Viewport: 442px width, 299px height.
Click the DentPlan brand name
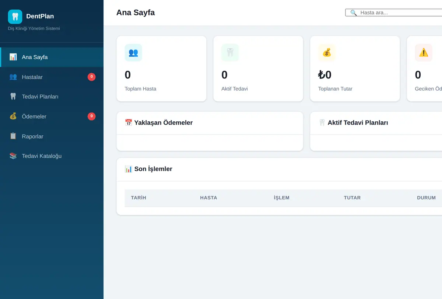click(x=40, y=16)
